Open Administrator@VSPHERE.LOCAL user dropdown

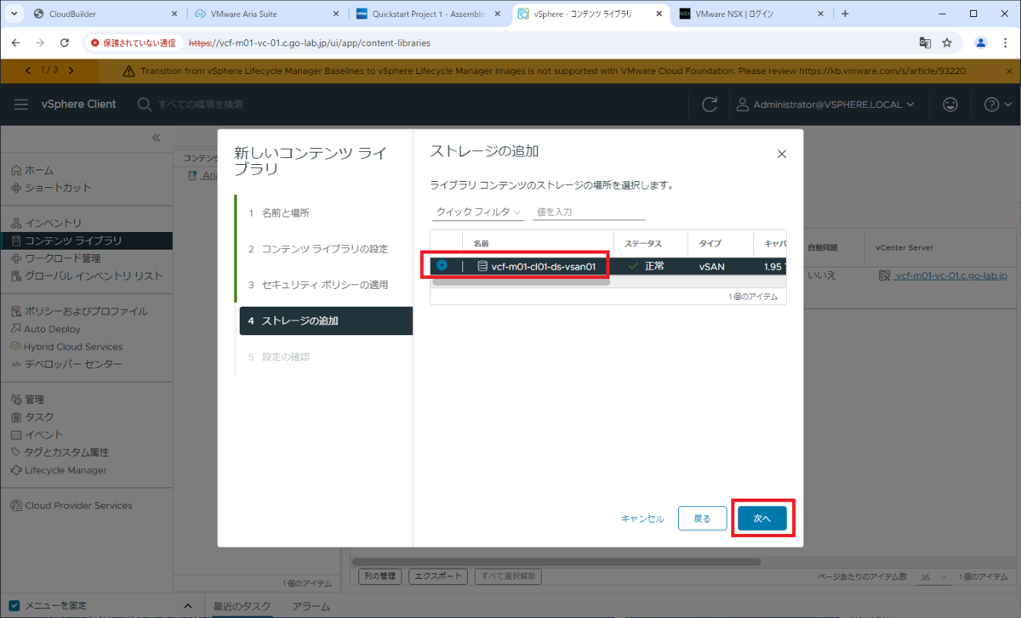point(824,105)
